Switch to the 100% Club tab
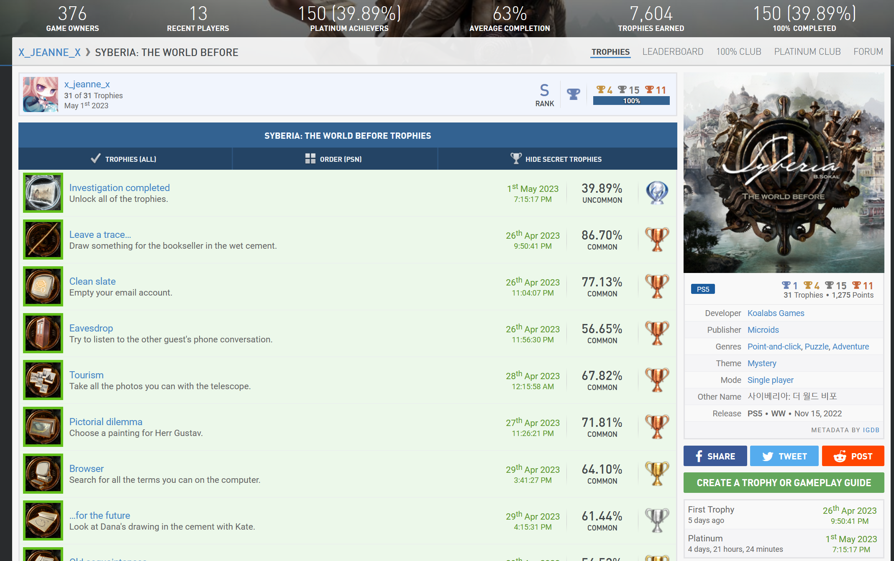The image size is (894, 561). 738,52
